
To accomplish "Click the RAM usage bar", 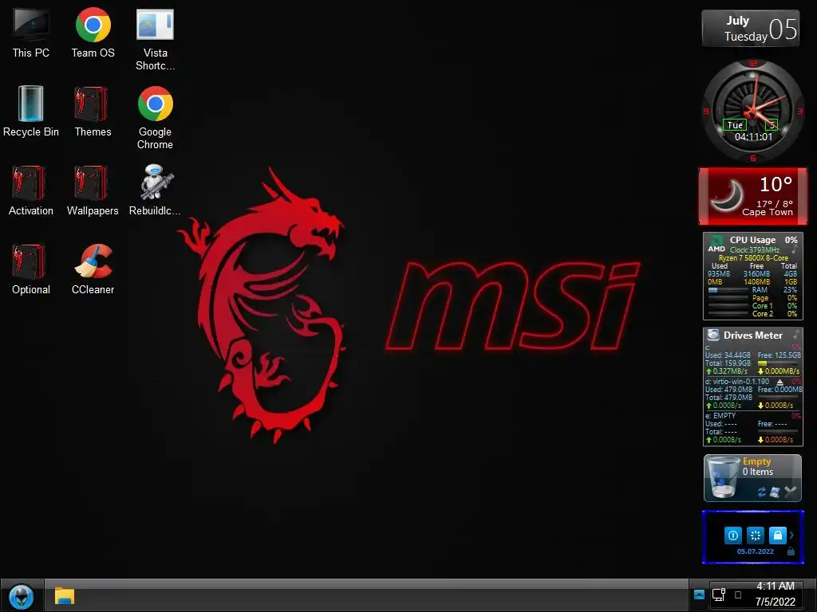I will [728, 290].
